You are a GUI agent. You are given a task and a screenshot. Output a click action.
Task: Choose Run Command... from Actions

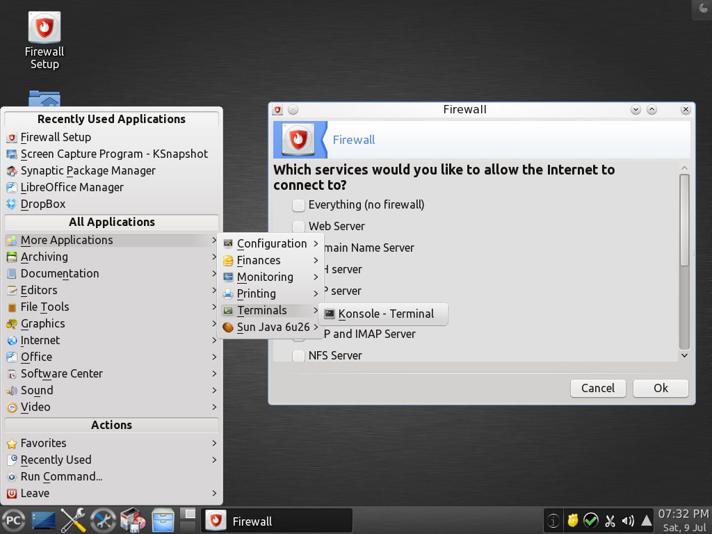tap(112, 476)
